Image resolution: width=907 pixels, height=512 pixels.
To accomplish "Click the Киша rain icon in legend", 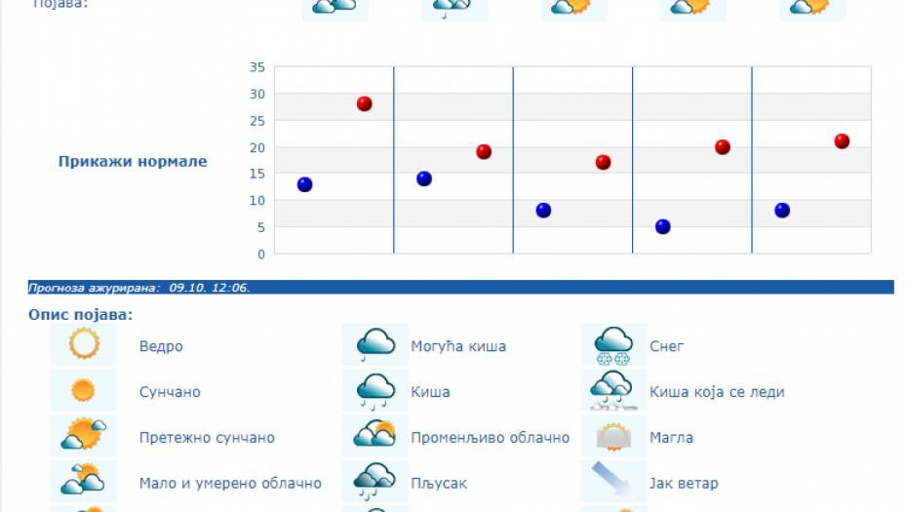I will tap(375, 391).
